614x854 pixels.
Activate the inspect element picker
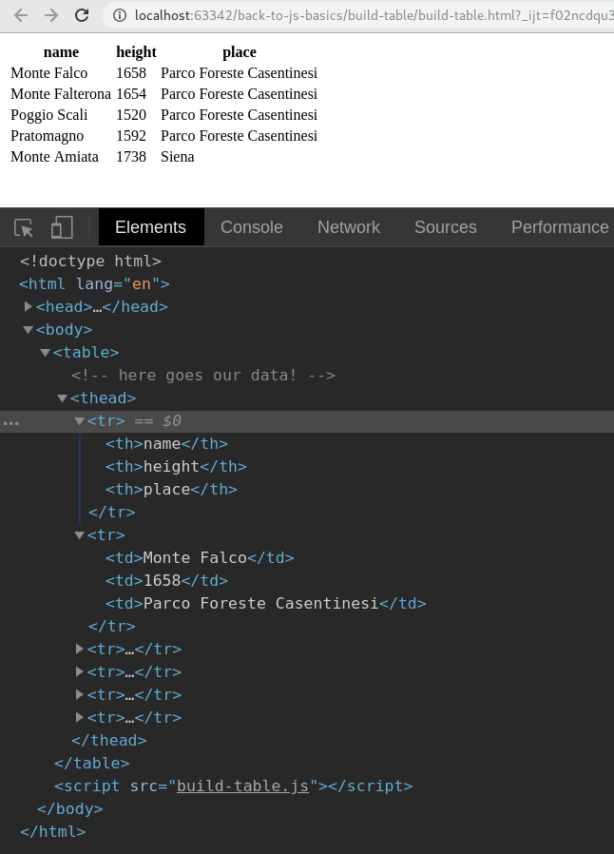(x=24, y=227)
